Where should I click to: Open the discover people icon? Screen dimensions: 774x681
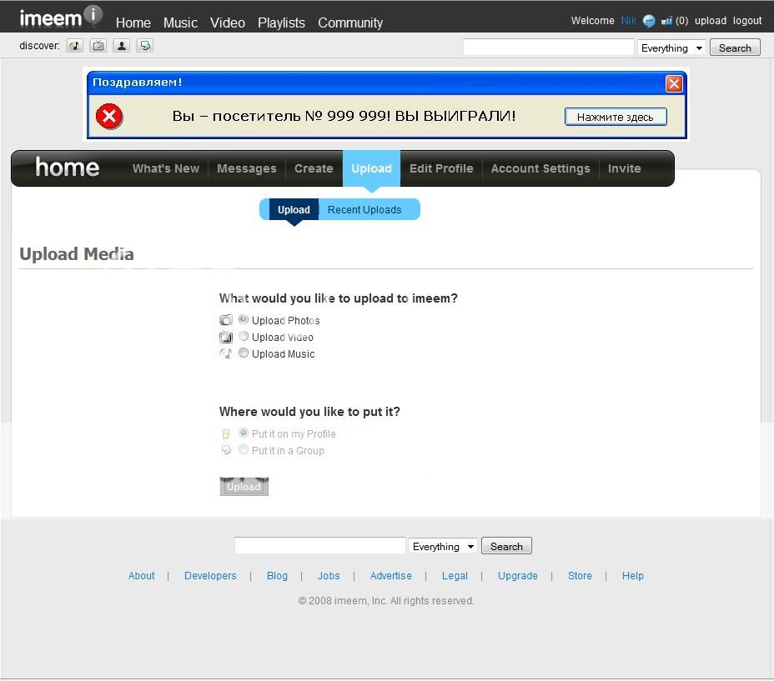122,46
